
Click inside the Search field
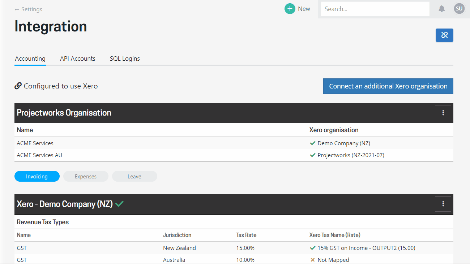click(375, 9)
